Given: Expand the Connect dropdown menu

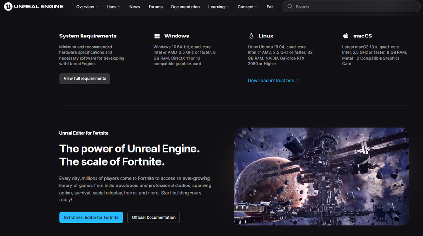Looking at the screenshot, I should (247, 7).
